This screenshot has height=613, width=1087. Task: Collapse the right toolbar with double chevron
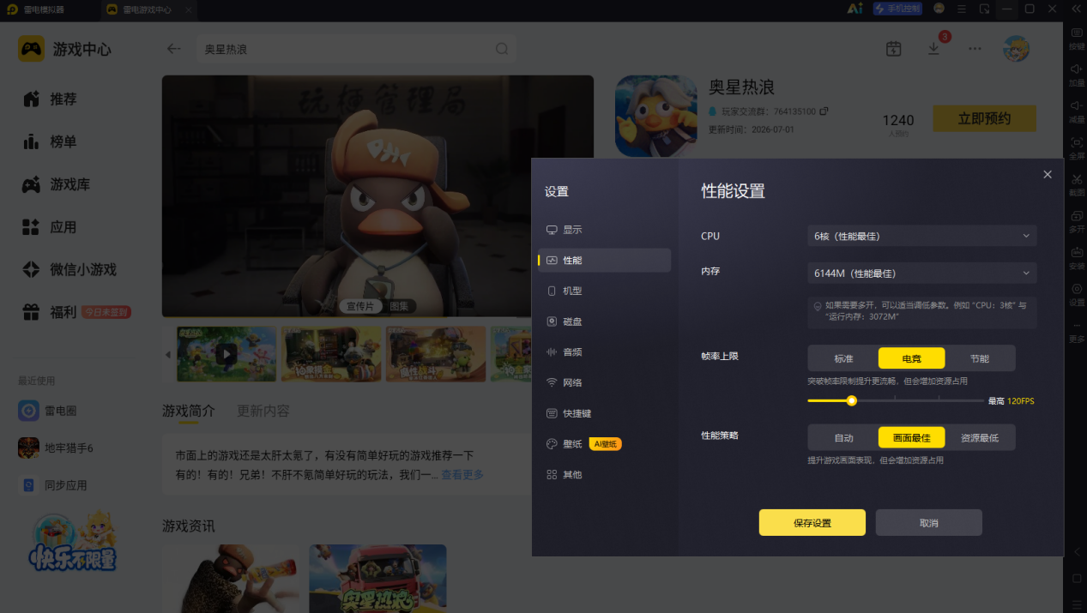[1076, 9]
